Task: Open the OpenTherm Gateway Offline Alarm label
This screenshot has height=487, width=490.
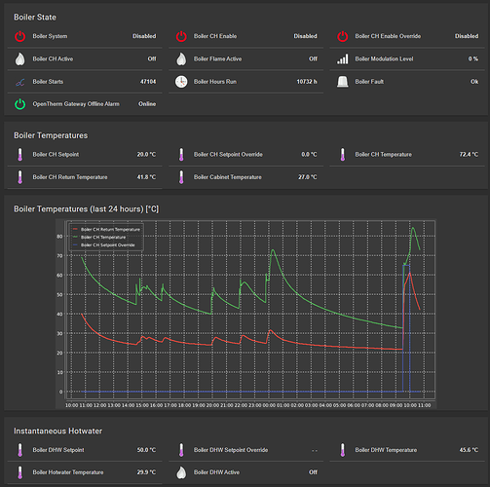Action: (76, 104)
